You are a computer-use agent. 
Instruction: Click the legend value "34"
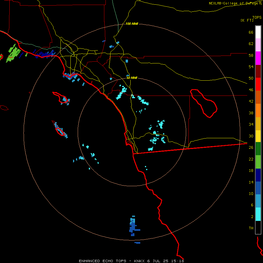[251, 124]
